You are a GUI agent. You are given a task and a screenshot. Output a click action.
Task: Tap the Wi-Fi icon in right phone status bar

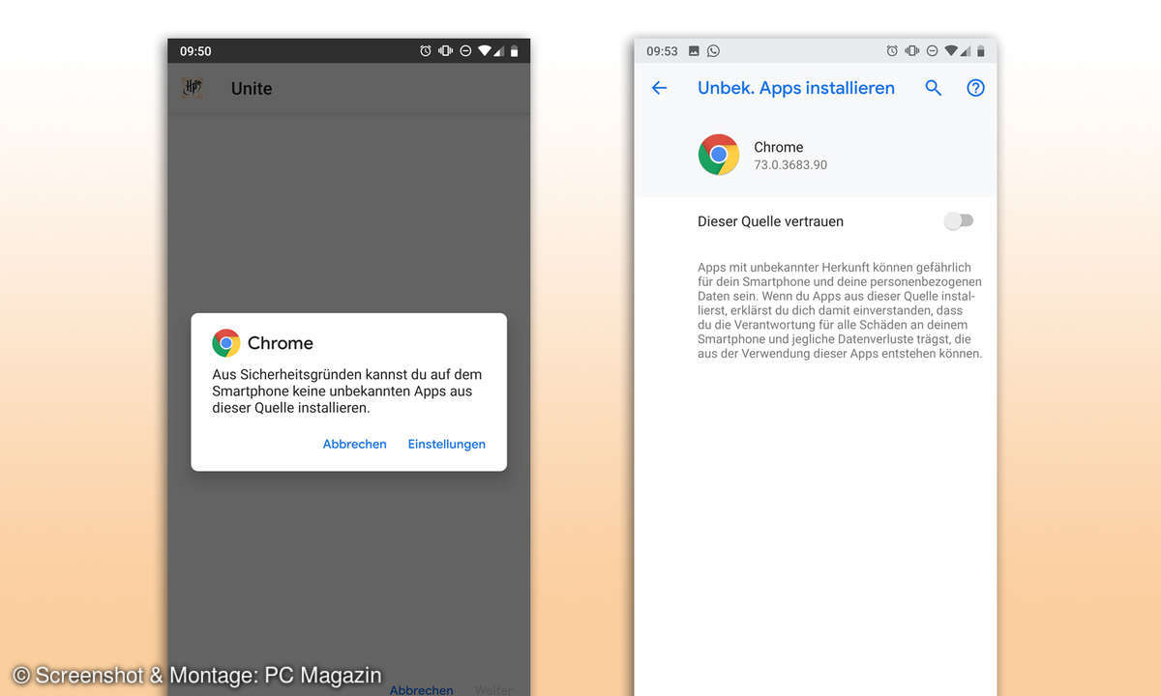(951, 51)
